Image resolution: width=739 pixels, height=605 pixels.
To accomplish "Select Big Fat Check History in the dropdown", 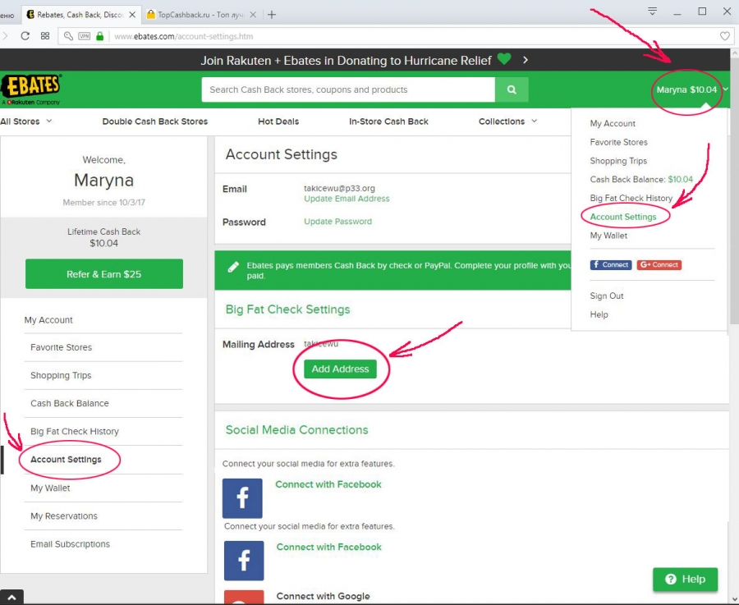I will click(x=631, y=199).
